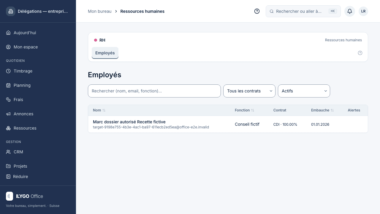Click the ⌘K shortcut badge
The width and height of the screenshot is (380, 214).
[x=333, y=11]
